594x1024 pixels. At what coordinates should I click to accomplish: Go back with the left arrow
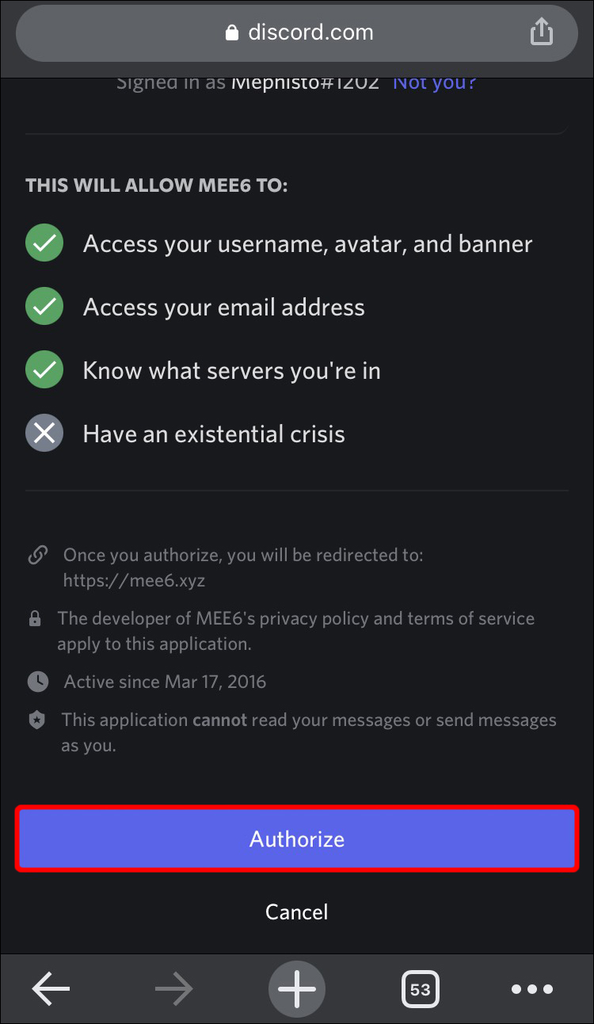click(x=51, y=988)
